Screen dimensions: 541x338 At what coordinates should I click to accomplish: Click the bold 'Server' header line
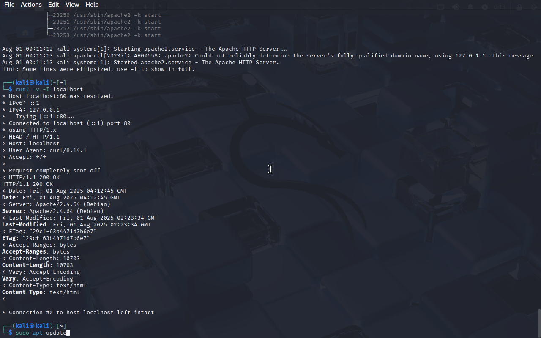pos(53,211)
